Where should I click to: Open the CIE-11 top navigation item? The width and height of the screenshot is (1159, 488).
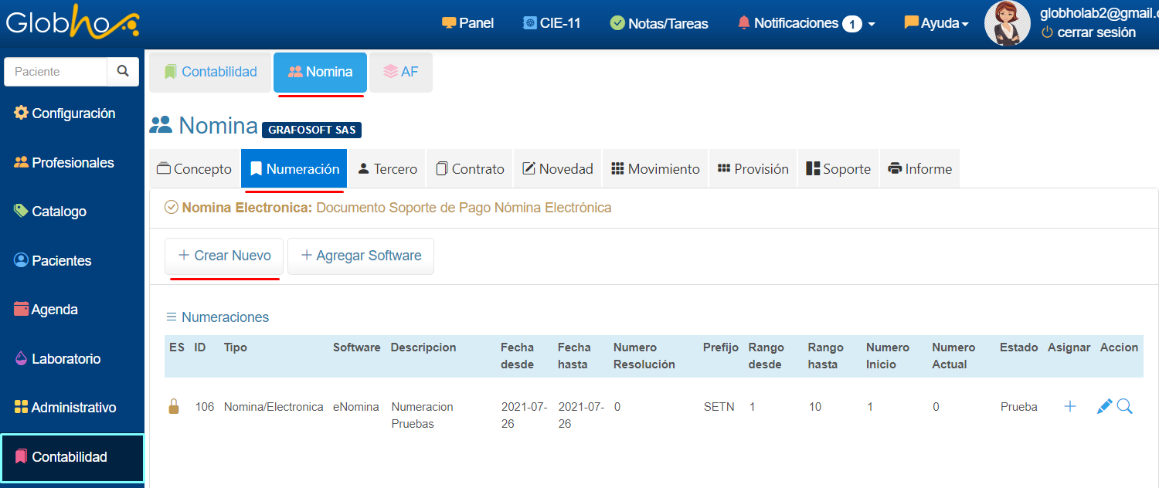coord(552,23)
